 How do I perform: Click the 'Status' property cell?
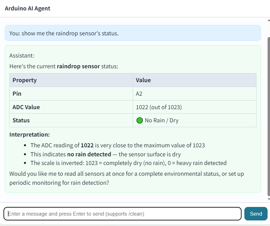tap(71, 120)
